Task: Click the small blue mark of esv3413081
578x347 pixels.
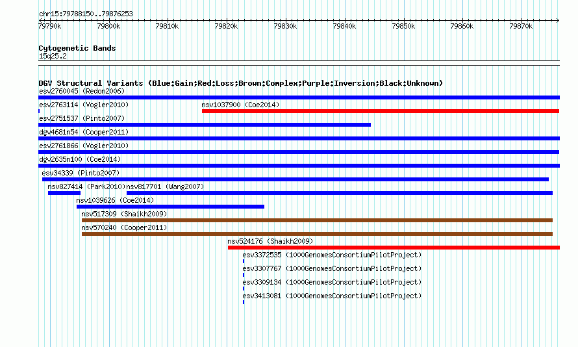Action: (244, 302)
